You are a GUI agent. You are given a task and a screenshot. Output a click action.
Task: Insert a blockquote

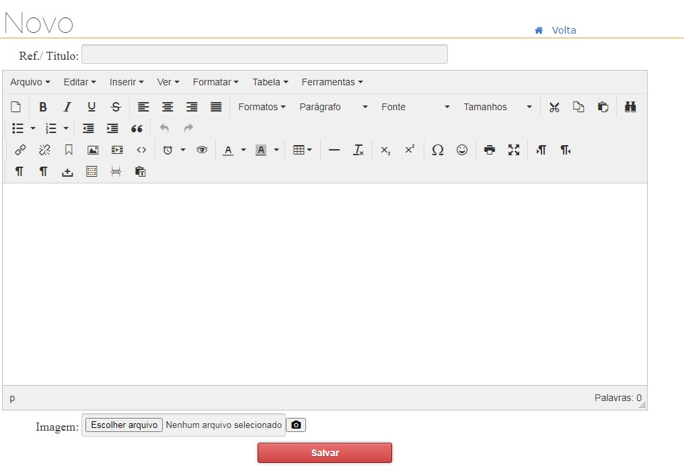(137, 128)
